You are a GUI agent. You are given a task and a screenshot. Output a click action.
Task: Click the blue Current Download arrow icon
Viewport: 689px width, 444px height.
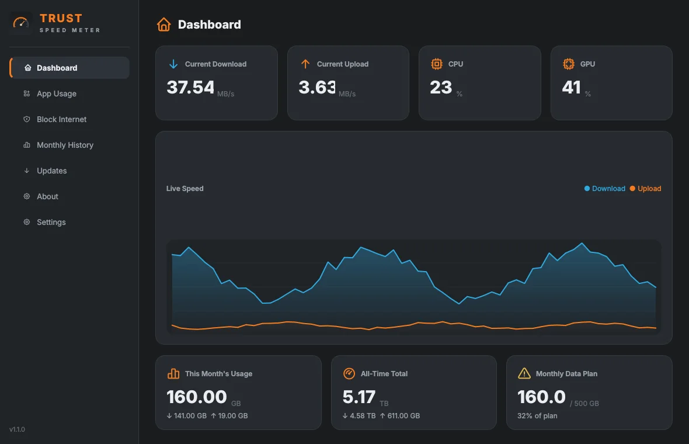click(173, 64)
